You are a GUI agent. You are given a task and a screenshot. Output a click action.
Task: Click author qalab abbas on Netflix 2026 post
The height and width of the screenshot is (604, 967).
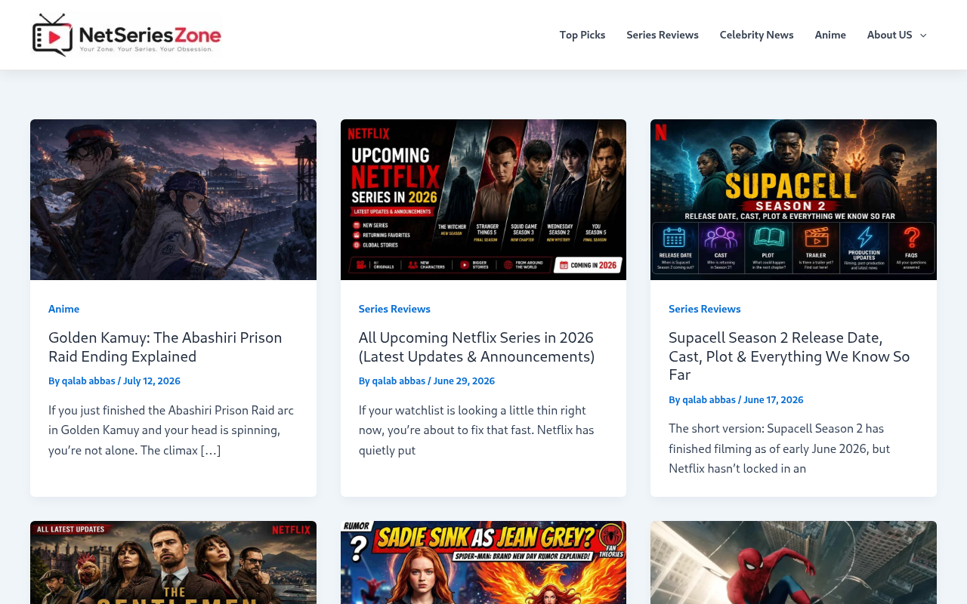click(399, 381)
